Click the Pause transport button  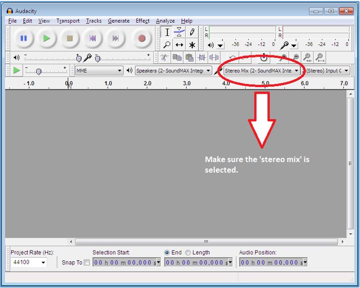click(24, 38)
